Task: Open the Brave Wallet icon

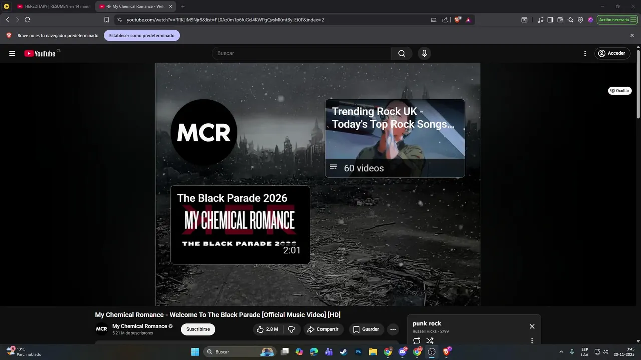Action: (560, 20)
